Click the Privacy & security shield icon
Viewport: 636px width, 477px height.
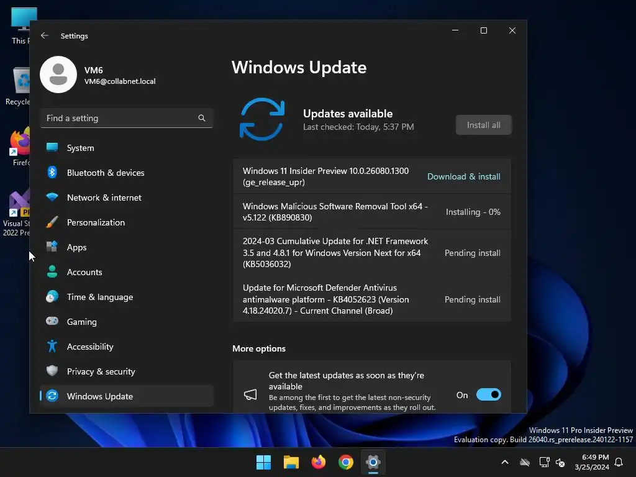point(52,371)
